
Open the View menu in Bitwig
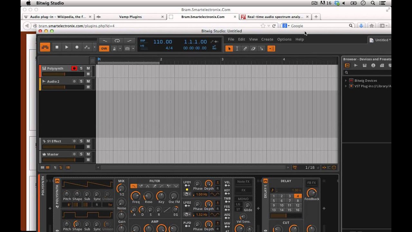point(253,39)
